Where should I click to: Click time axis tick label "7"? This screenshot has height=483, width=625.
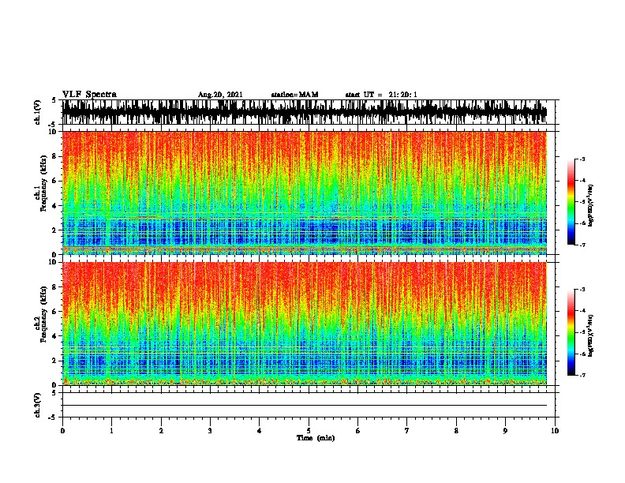[407, 430]
